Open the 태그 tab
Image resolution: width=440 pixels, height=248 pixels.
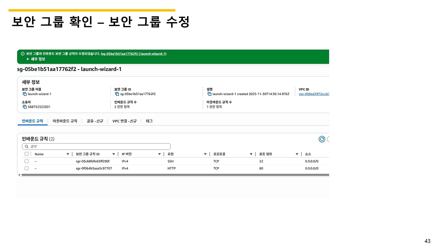pyautogui.click(x=149, y=121)
